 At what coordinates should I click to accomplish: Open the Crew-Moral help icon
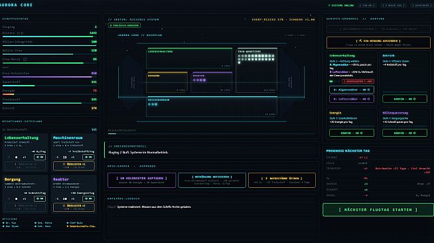[x=25, y=59]
